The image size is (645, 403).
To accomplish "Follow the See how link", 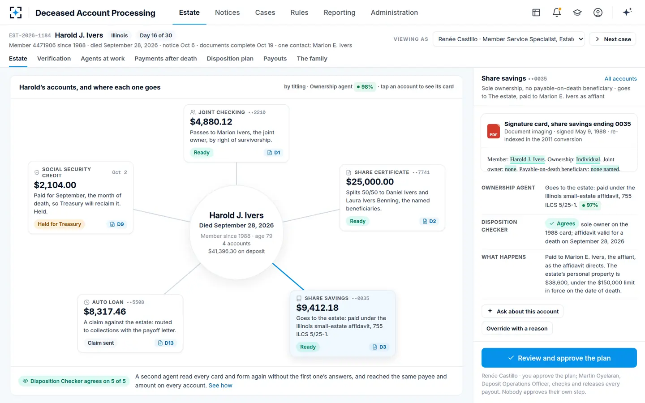I will [x=220, y=386].
